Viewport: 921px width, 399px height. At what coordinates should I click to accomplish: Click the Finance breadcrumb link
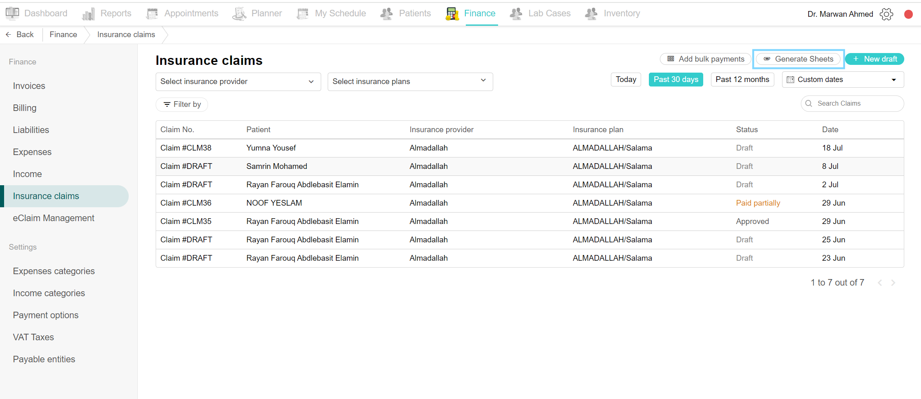(x=63, y=35)
